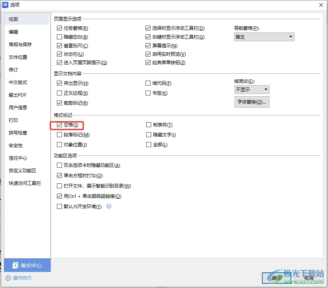The width and height of the screenshot is (328, 288).
Task: Open the 域底纹 dropdown showing 不显示
Action: click(x=252, y=90)
